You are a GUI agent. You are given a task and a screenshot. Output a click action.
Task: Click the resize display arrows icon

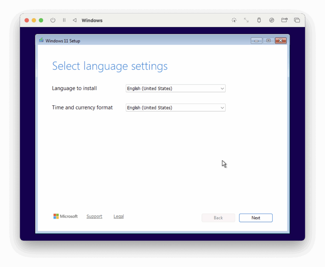(x=246, y=20)
